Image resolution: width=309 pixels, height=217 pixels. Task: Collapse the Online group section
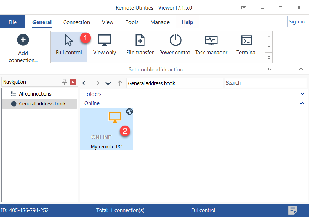pyautogui.click(x=302, y=103)
